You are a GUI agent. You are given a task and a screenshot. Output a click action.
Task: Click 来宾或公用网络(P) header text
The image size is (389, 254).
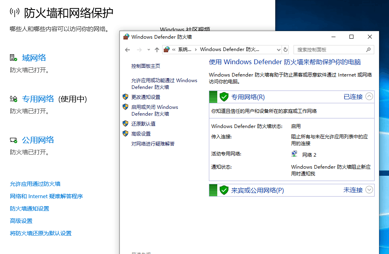pyautogui.click(x=258, y=190)
